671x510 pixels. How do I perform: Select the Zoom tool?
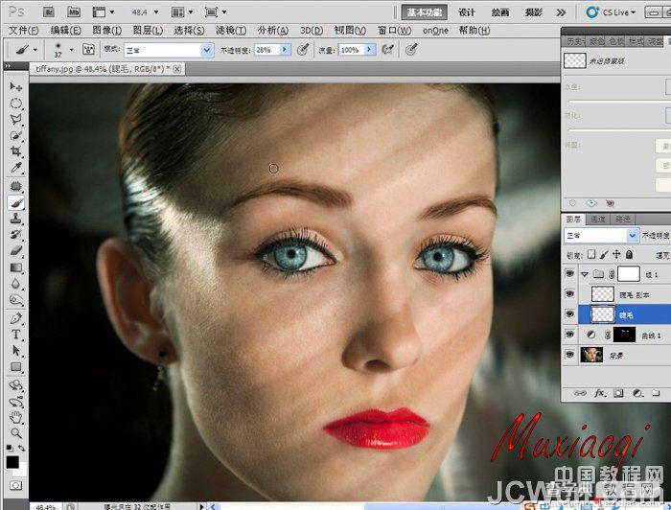pyautogui.click(x=16, y=433)
